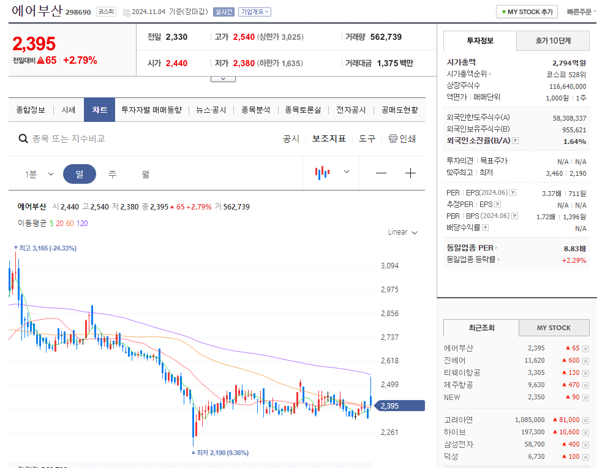Image resolution: width=605 pixels, height=468 pixels.
Task: Click the search magnifier icon
Action: (23, 138)
